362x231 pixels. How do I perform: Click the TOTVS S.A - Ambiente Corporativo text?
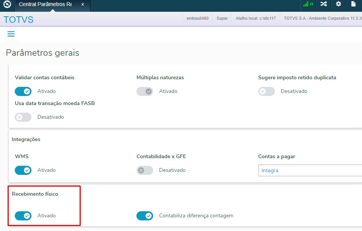[x=323, y=18]
